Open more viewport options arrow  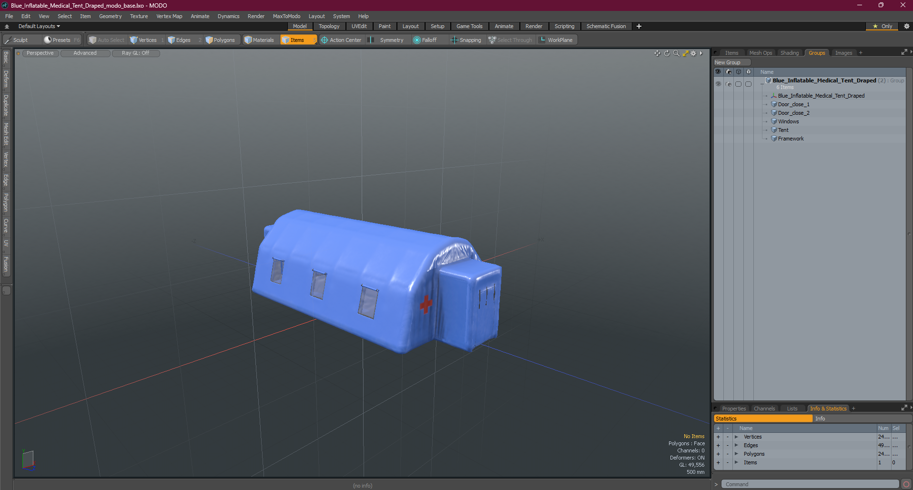[701, 53]
